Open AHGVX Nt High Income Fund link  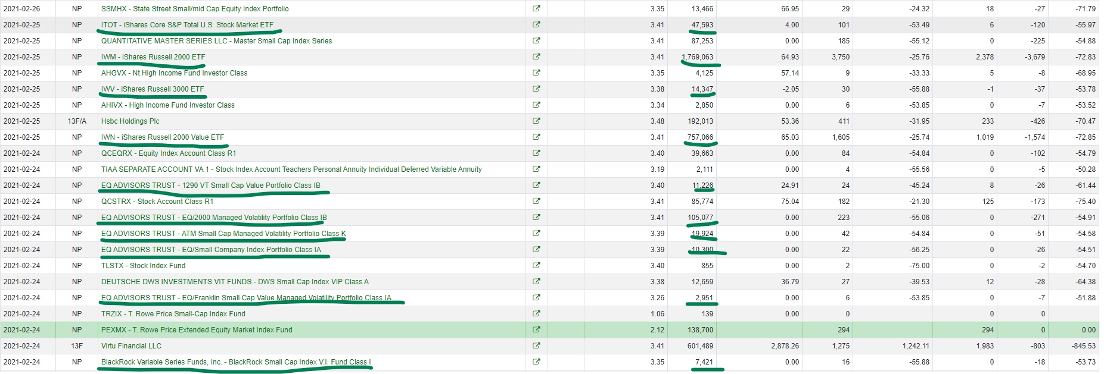coord(174,73)
